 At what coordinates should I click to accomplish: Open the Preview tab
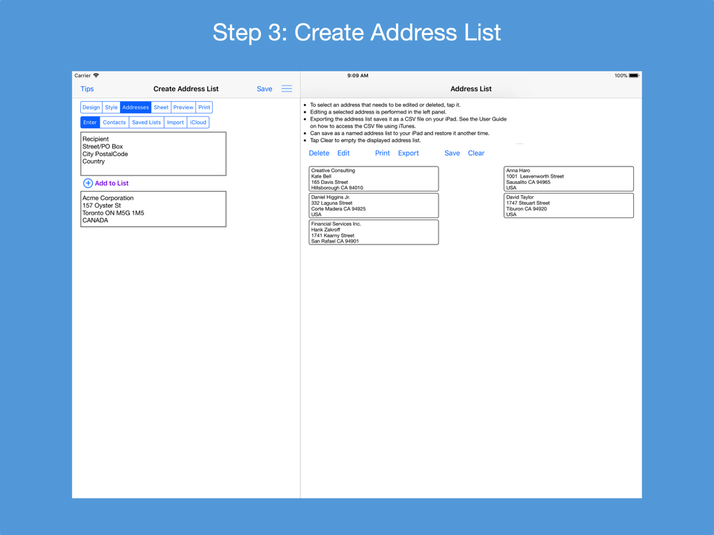[x=183, y=107]
